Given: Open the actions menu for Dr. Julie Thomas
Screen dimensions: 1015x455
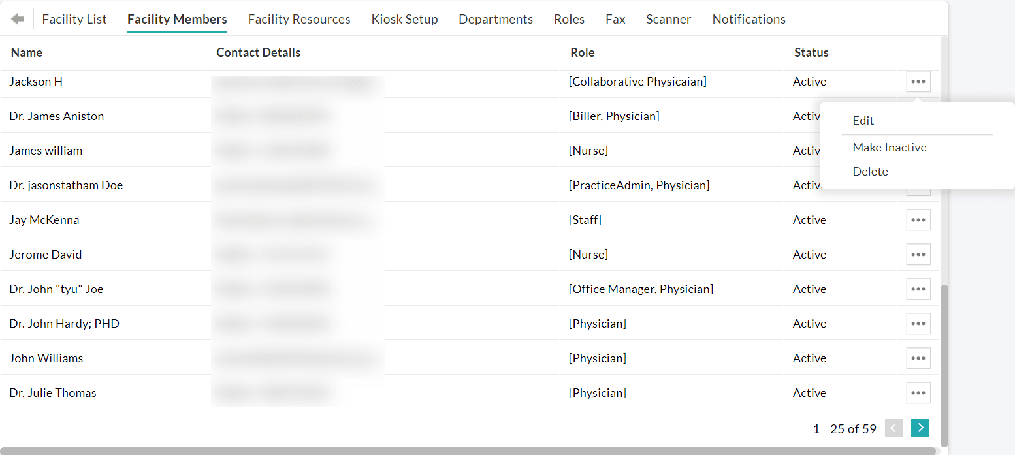Looking at the screenshot, I should point(918,392).
